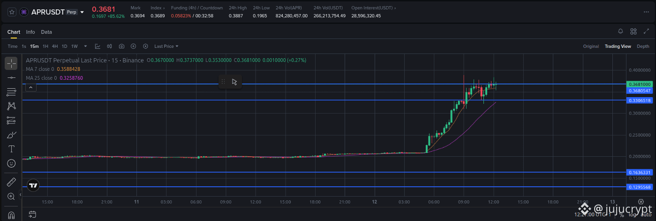Open the indicators chart icon in the toolbar

point(98,46)
